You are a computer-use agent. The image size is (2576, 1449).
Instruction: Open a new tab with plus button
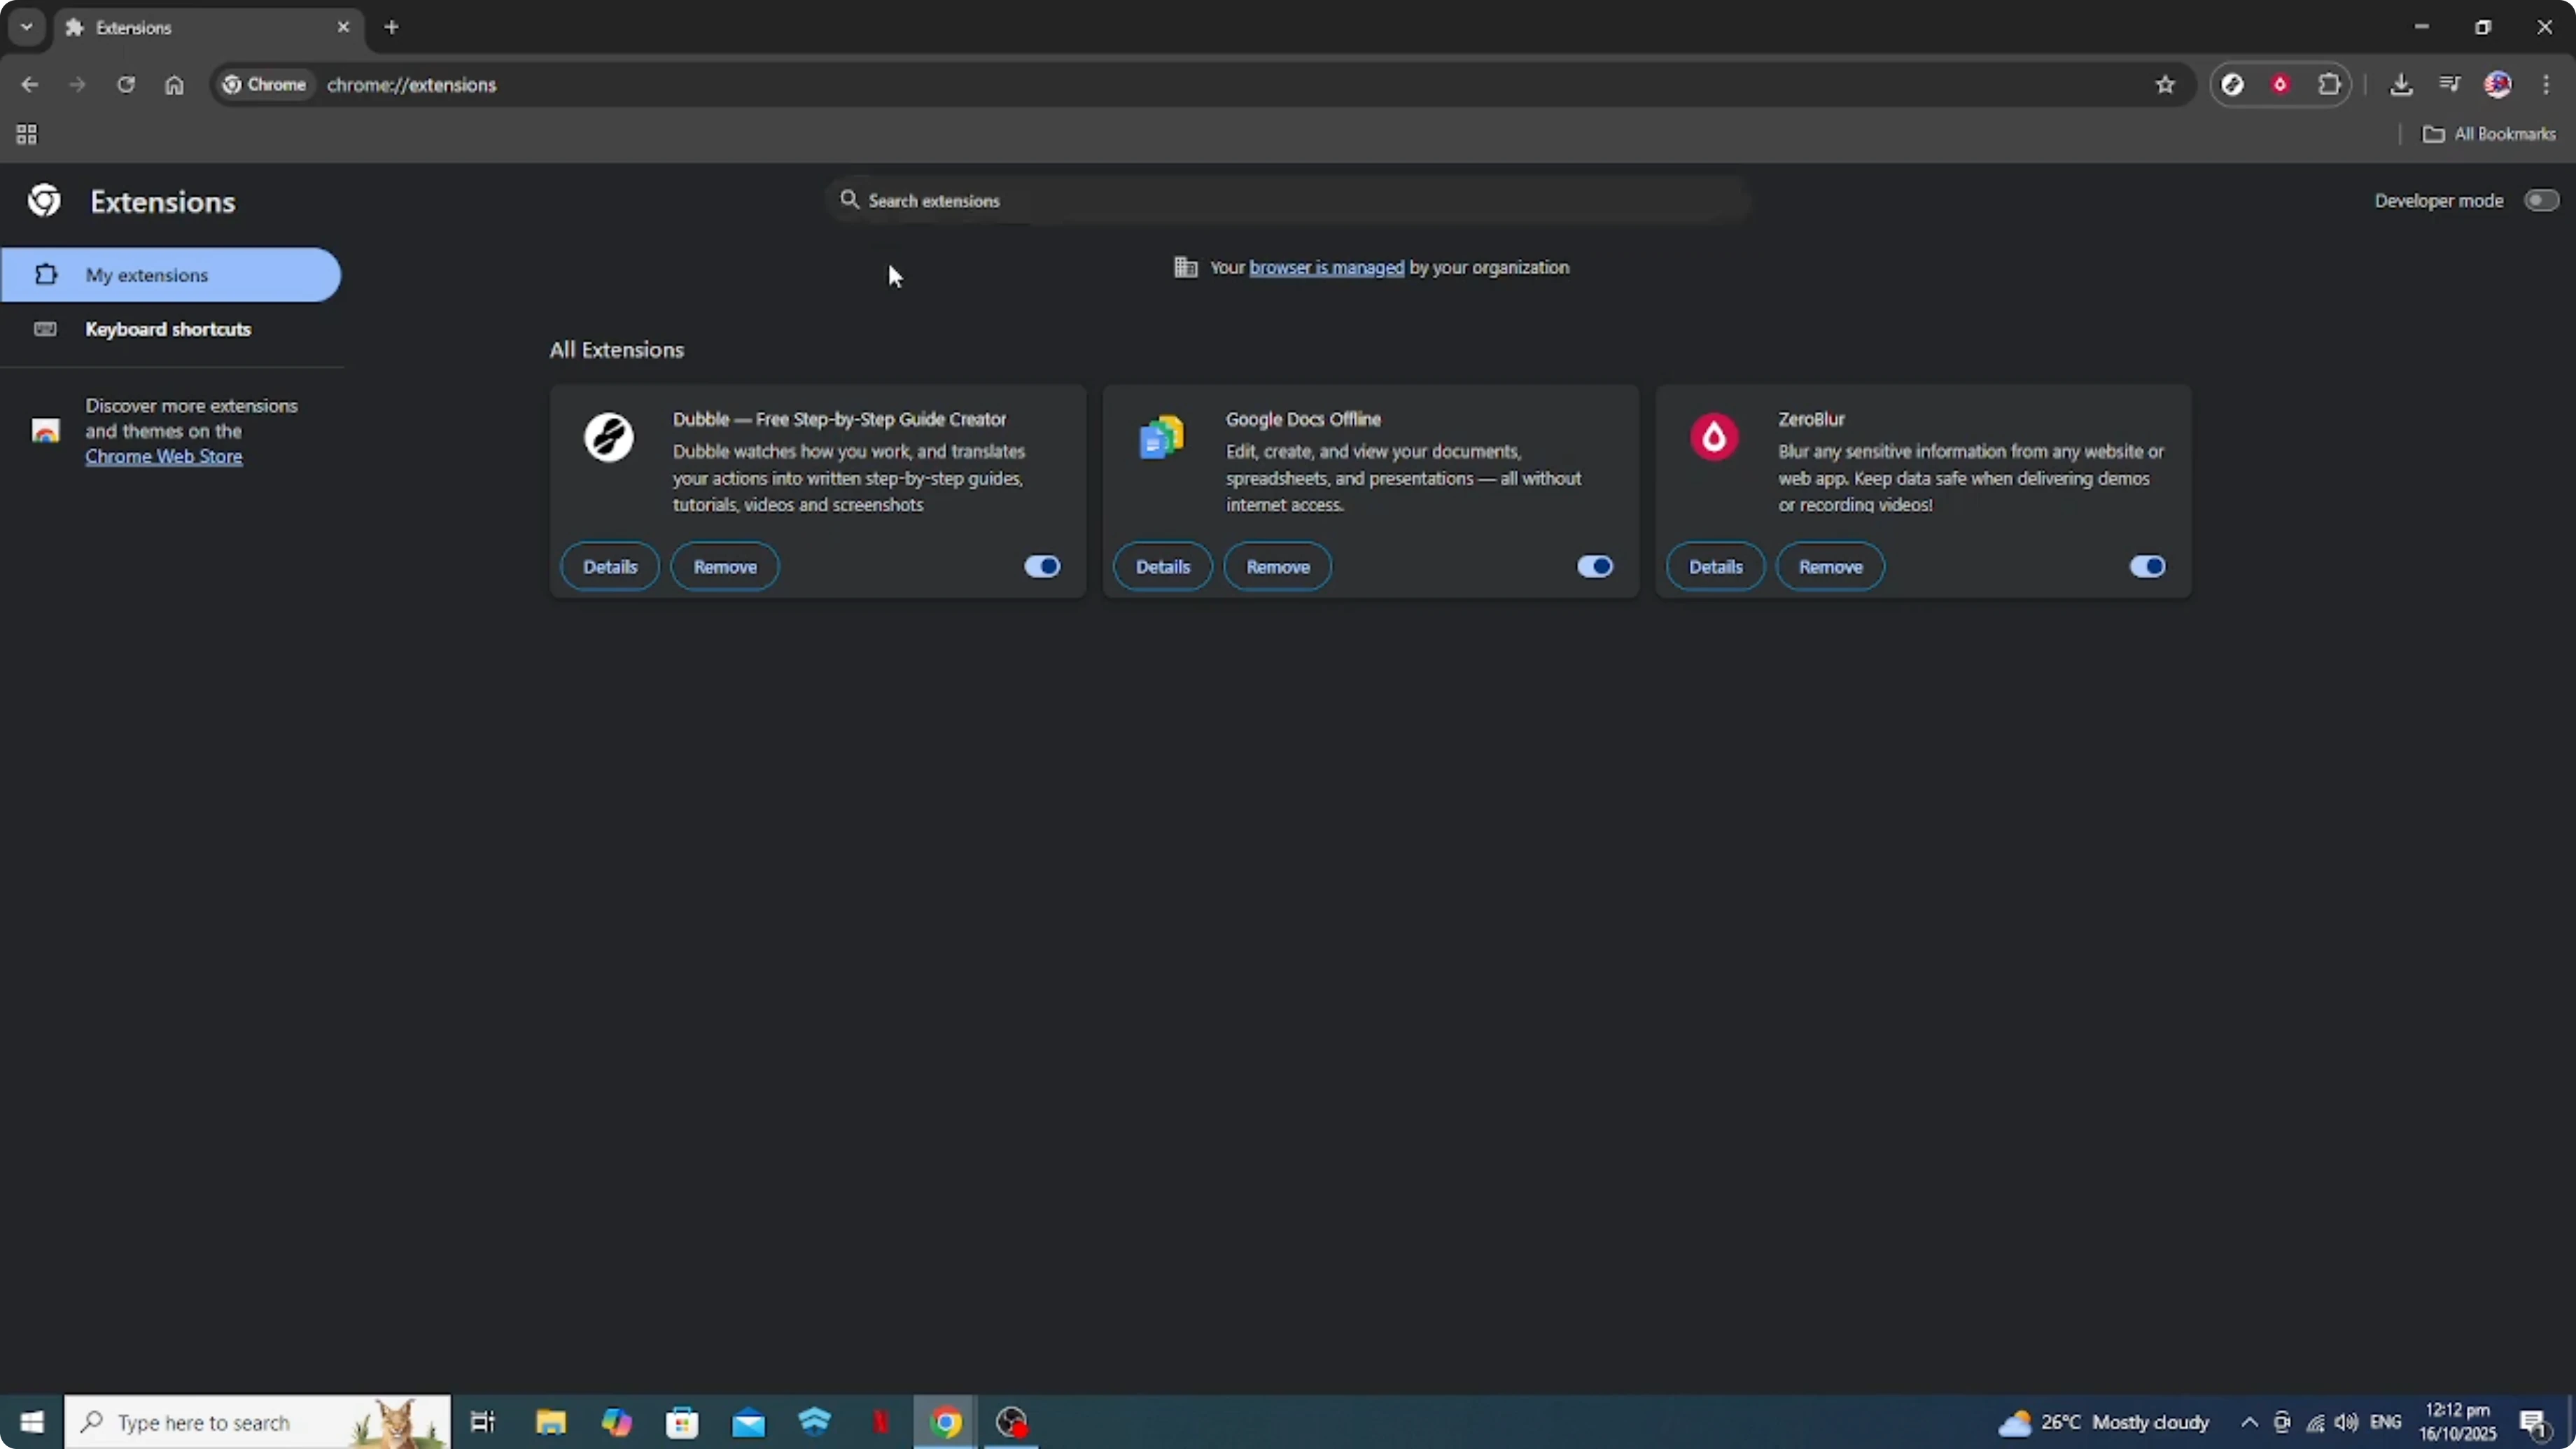[392, 28]
